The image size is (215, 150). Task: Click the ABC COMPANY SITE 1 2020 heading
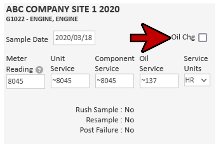tap(63, 9)
